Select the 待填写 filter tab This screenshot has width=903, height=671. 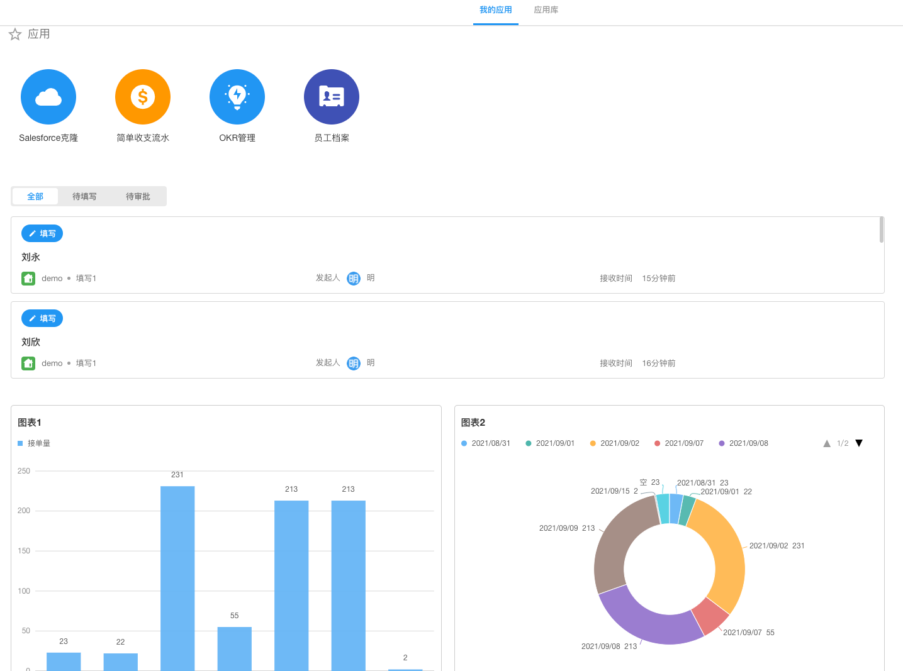point(84,196)
